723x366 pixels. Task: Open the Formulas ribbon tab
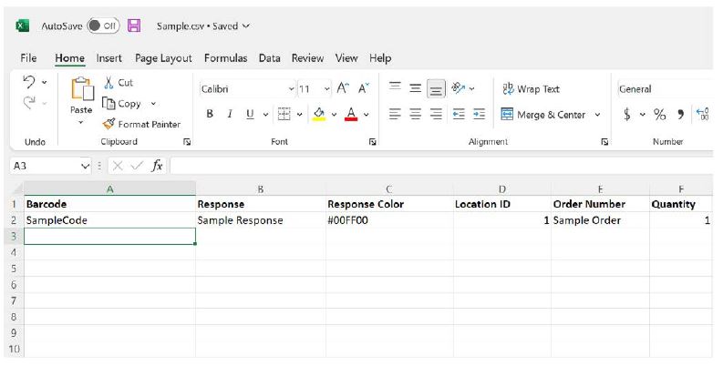pos(224,58)
